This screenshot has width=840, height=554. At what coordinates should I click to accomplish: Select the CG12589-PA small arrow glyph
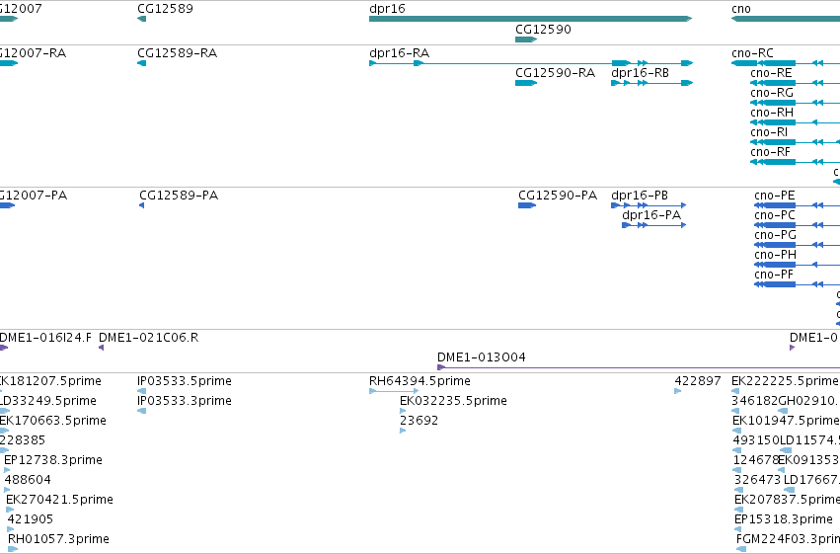pyautogui.click(x=141, y=205)
